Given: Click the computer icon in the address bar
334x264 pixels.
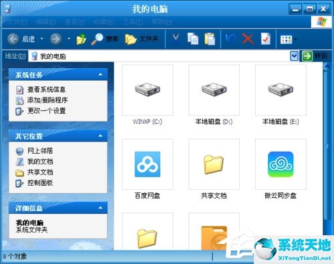Looking at the screenshot, I should tap(34, 56).
